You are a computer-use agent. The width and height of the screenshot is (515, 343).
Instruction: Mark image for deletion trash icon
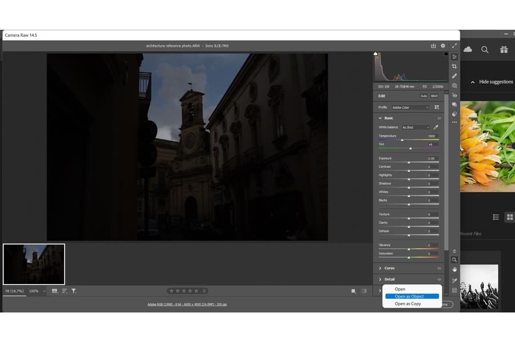204,291
